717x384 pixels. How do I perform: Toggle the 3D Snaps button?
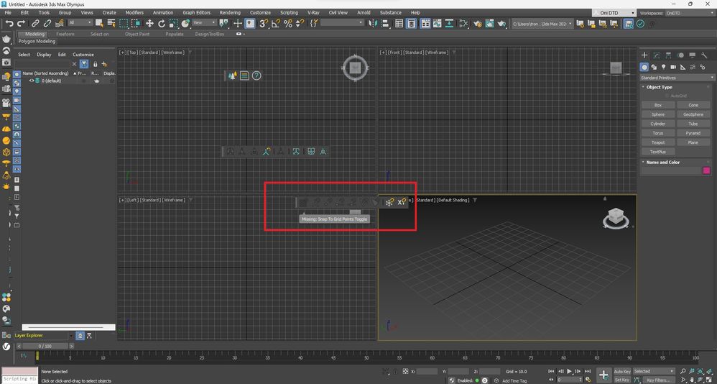(x=264, y=23)
